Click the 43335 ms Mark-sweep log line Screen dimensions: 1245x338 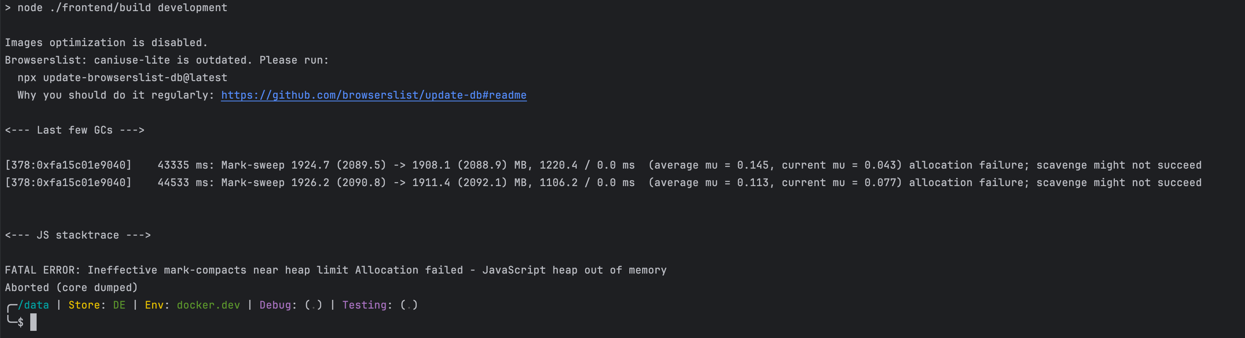click(x=603, y=165)
